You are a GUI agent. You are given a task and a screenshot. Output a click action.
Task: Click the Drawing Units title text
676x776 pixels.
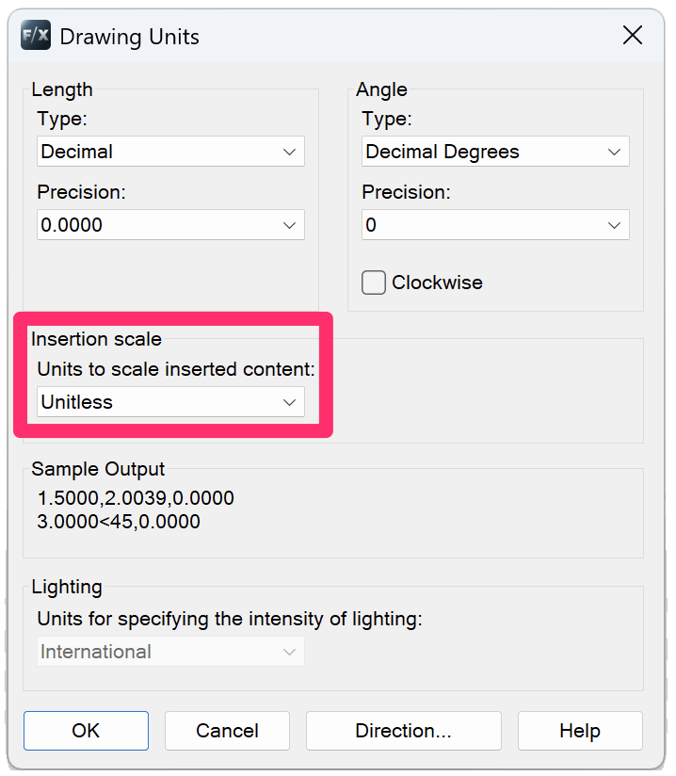point(129,37)
